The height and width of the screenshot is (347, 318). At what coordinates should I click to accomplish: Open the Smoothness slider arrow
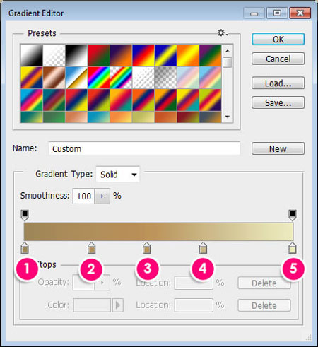point(102,196)
